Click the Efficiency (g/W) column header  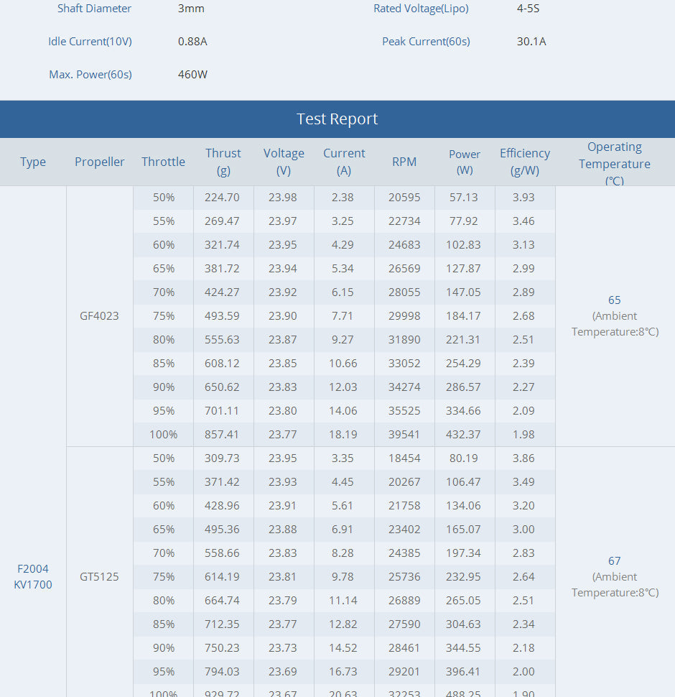pyautogui.click(x=525, y=162)
